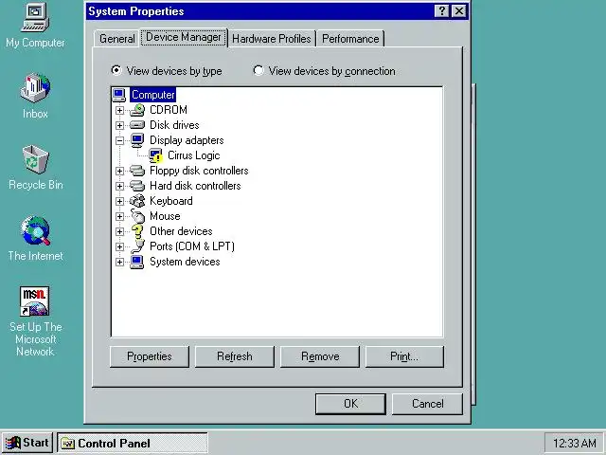Select the Keyboard text label
The width and height of the screenshot is (606, 455).
pos(170,201)
